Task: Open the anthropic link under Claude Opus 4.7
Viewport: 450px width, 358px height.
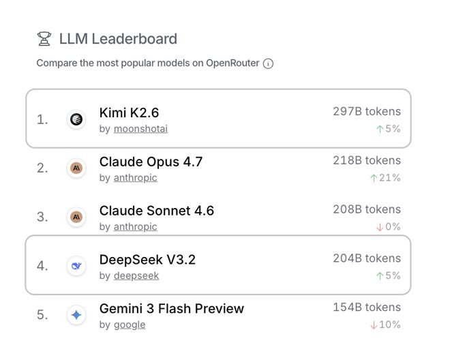Action: pyautogui.click(x=135, y=178)
